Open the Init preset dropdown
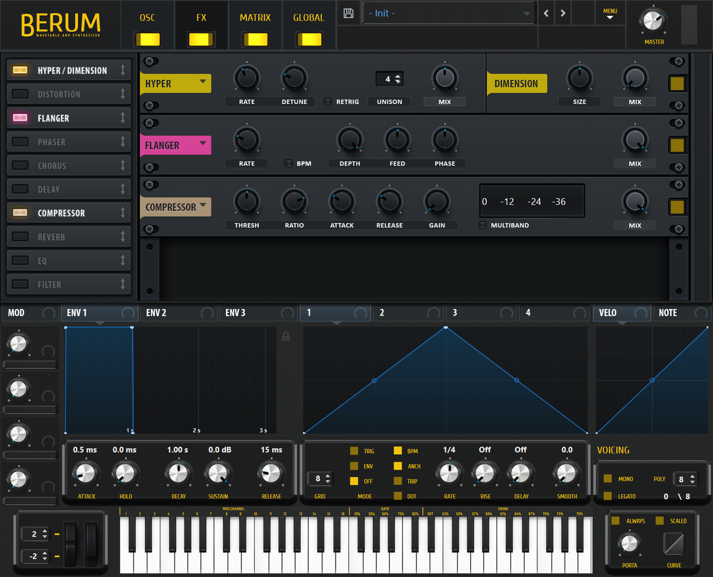 [x=450, y=13]
